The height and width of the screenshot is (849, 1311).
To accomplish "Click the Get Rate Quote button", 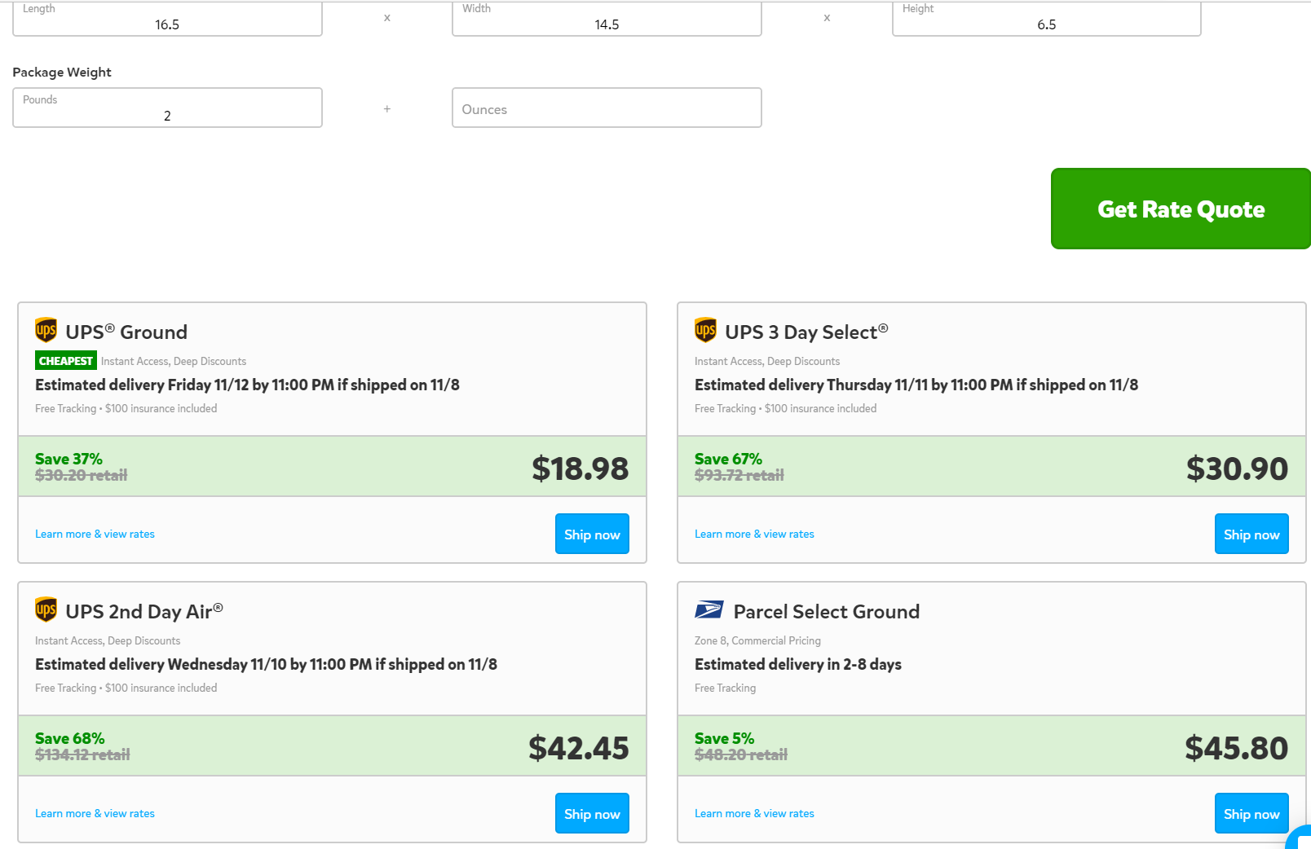I will click(x=1181, y=209).
